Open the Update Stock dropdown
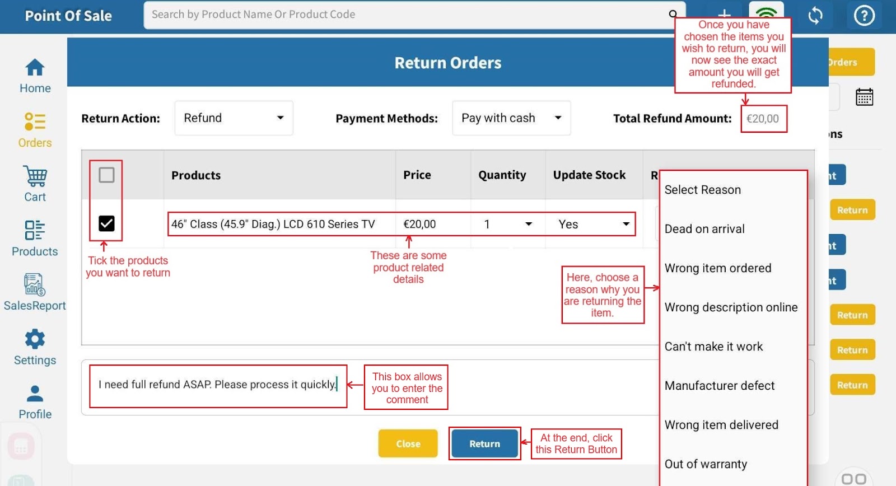The height and width of the screenshot is (486, 896). click(593, 225)
